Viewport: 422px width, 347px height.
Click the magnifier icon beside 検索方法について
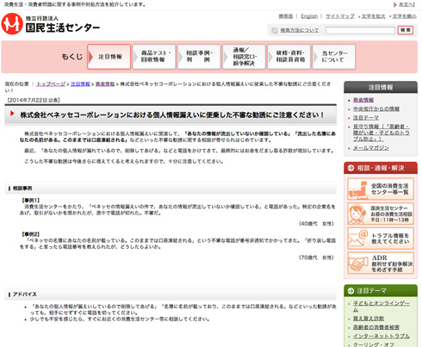[x=275, y=30]
